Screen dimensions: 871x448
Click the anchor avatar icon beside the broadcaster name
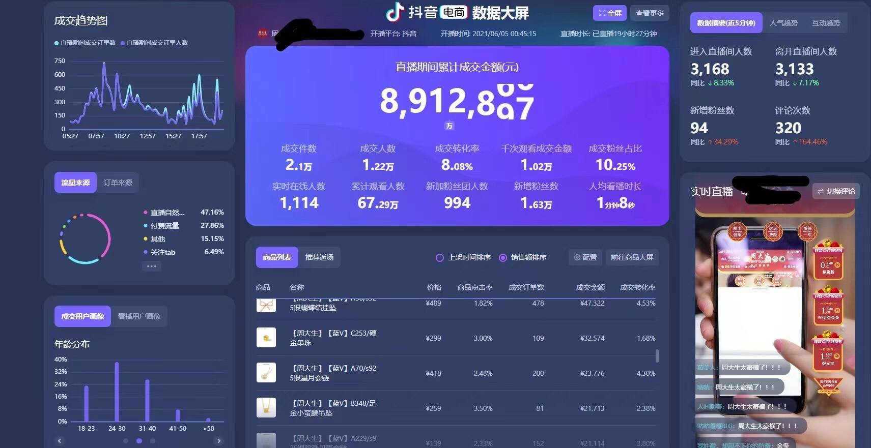(x=262, y=34)
